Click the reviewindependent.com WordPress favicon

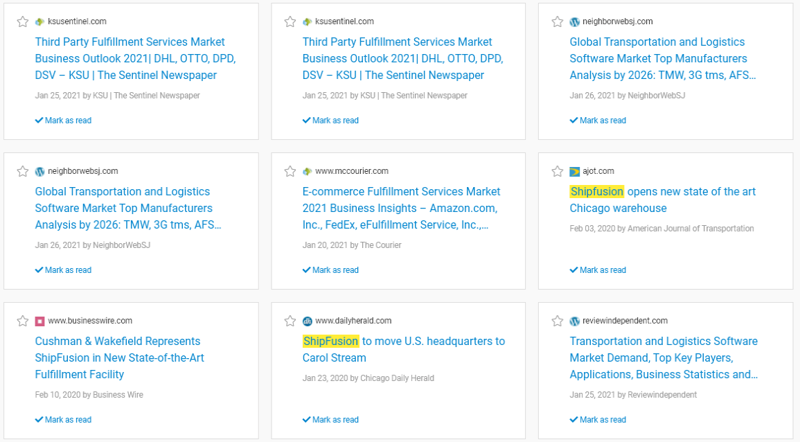(x=574, y=321)
